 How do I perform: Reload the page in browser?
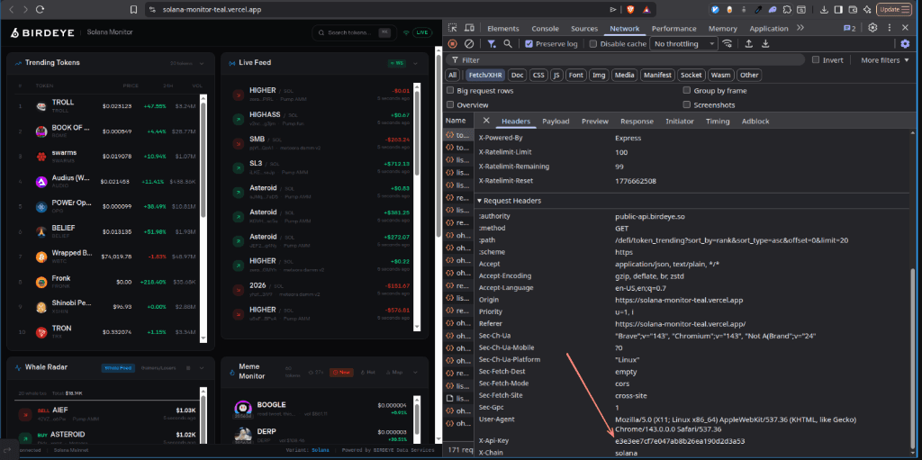[x=40, y=9]
